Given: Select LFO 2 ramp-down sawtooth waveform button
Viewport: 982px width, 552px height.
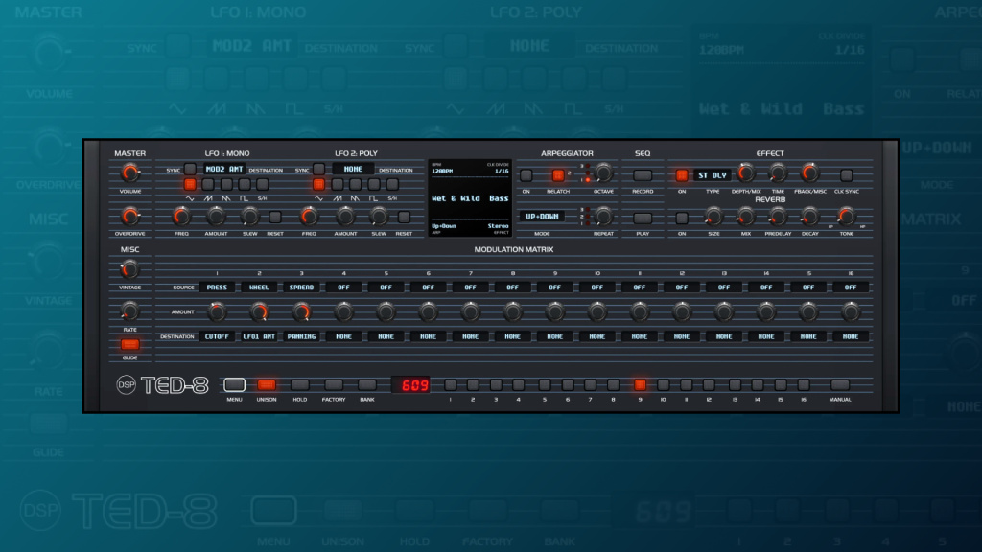Looking at the screenshot, I should (x=356, y=184).
